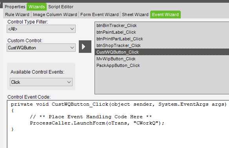
Task: Open the Sheet Wizard tab
Action: 135,14
